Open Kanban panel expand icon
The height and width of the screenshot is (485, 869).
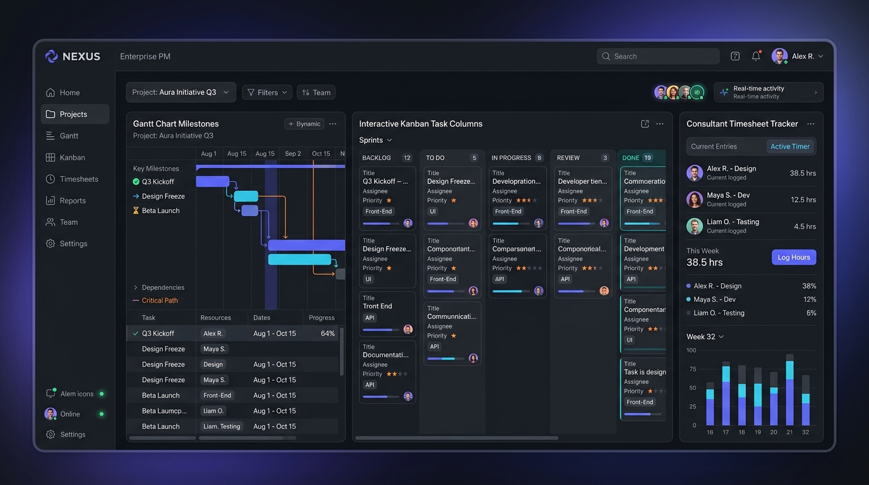coord(645,124)
